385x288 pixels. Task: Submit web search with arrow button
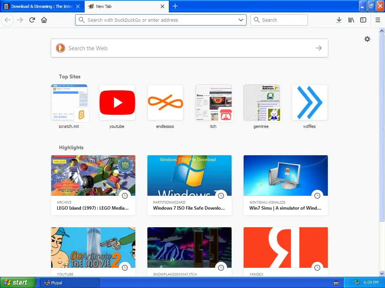coord(319,48)
